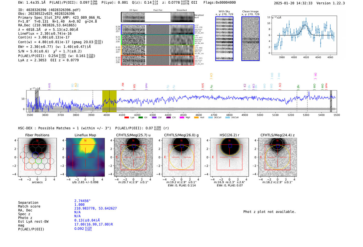Open the HSC(26.2) r image
Image resolution: width=363 pixels, height=247 pixels.
point(229,157)
